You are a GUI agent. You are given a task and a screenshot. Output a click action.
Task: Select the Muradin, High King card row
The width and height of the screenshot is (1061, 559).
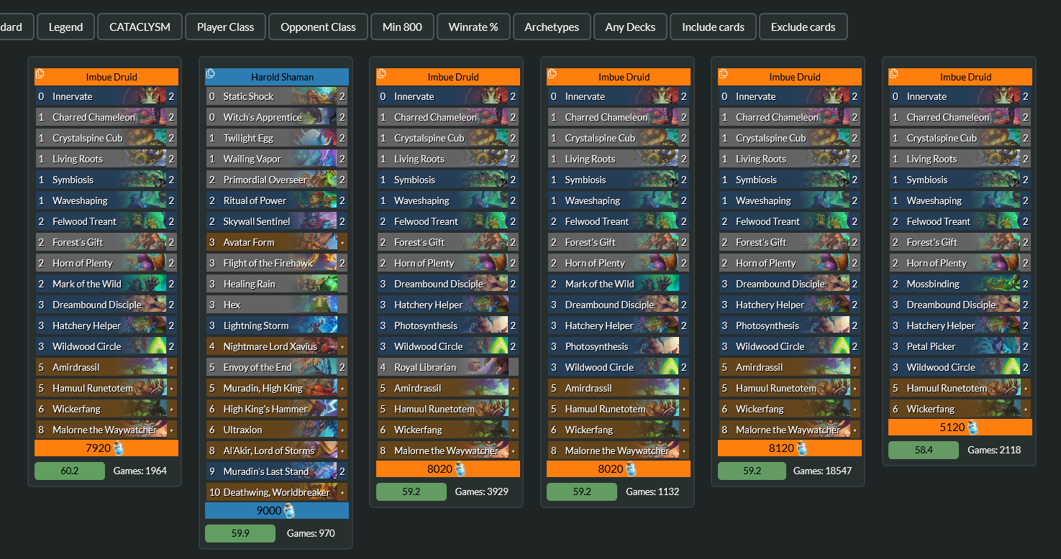pyautogui.click(x=277, y=388)
